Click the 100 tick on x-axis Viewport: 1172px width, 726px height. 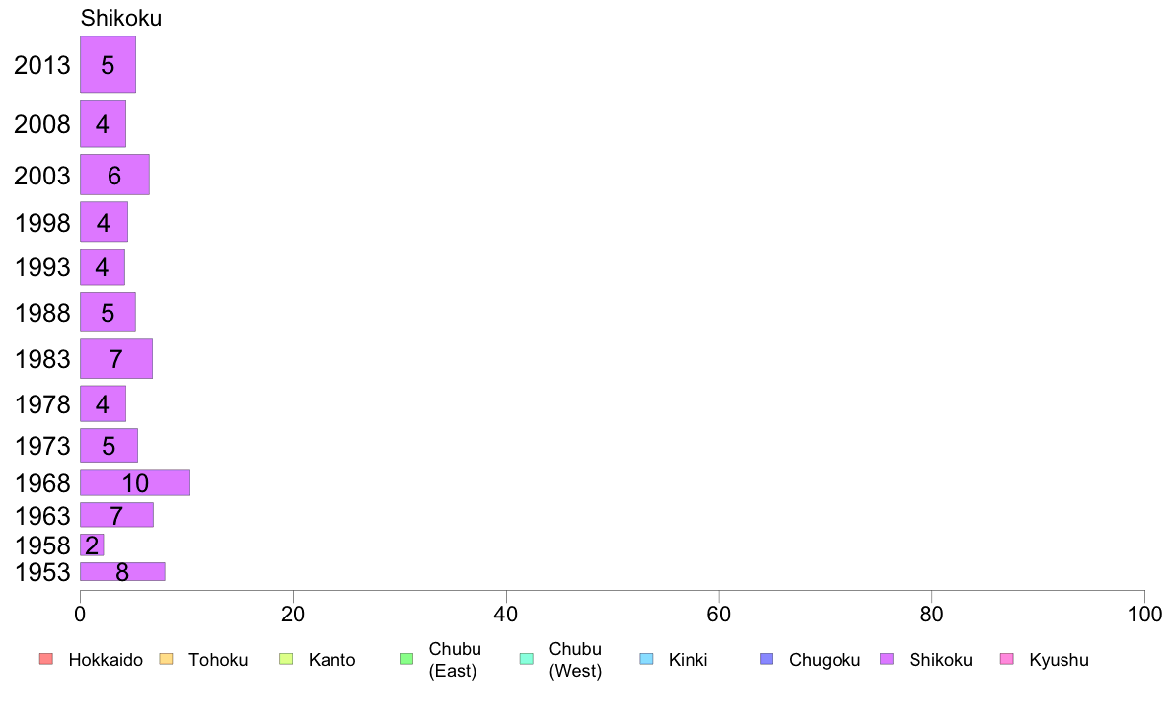(1144, 614)
